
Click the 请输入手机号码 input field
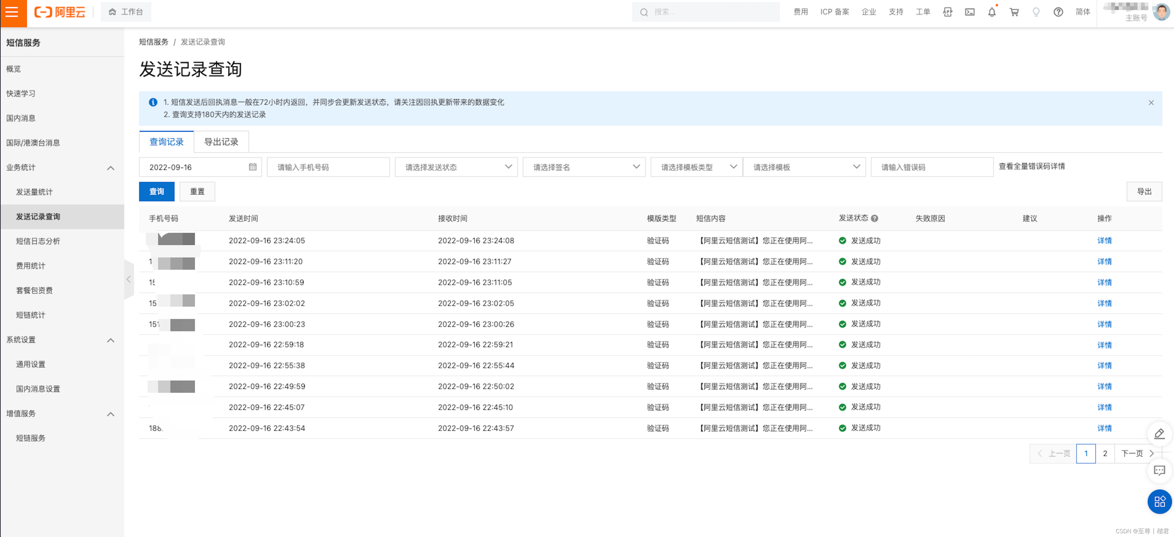point(328,167)
